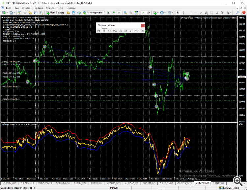Click order label #365273364 sell 0.04

pos(11,61)
